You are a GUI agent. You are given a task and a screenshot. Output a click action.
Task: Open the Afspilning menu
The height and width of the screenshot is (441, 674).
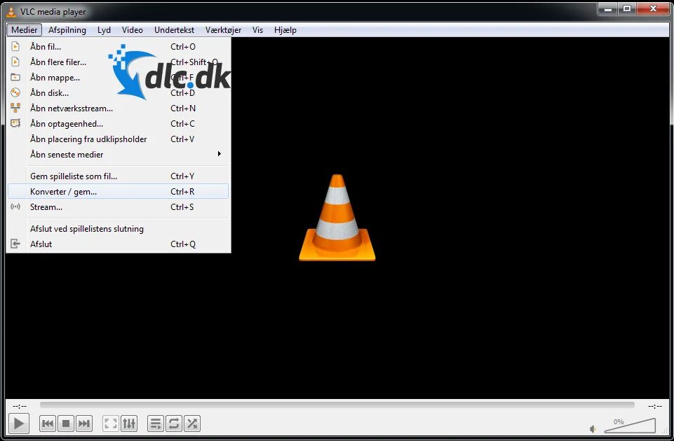coord(67,30)
